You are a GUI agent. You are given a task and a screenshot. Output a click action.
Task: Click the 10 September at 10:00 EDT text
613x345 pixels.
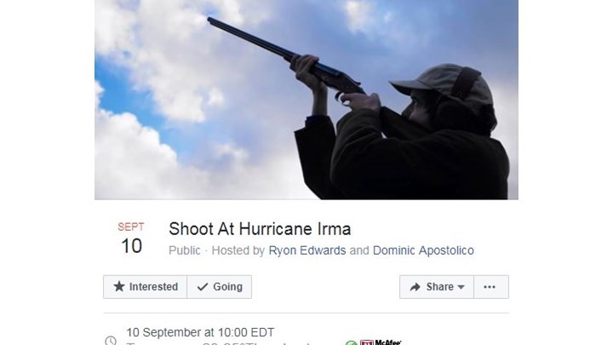[200, 332]
